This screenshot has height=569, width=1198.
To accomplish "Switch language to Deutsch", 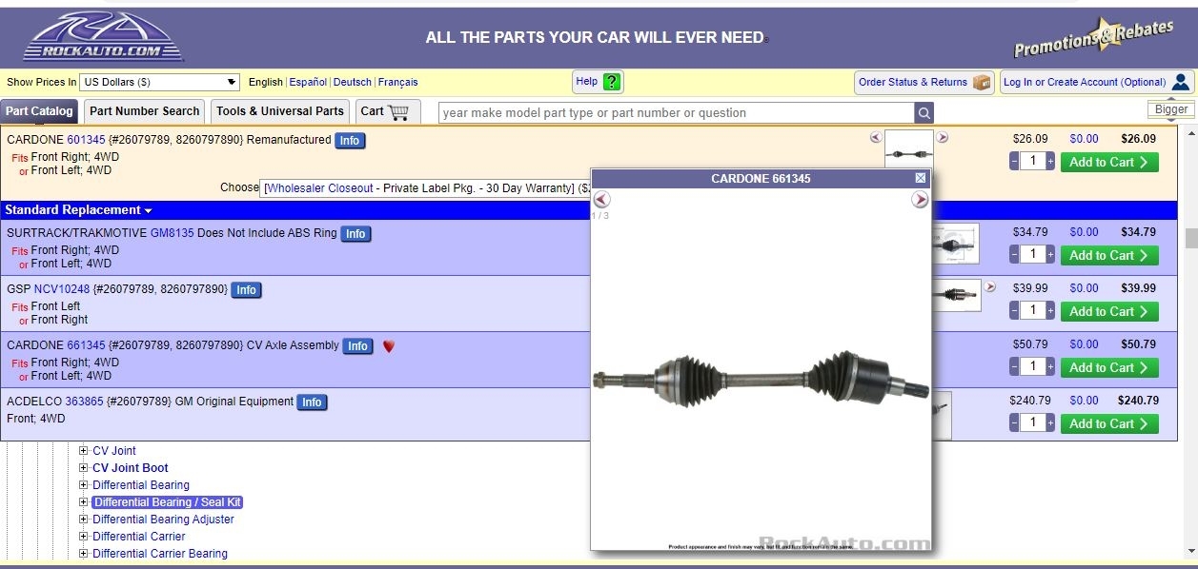I will coord(353,83).
